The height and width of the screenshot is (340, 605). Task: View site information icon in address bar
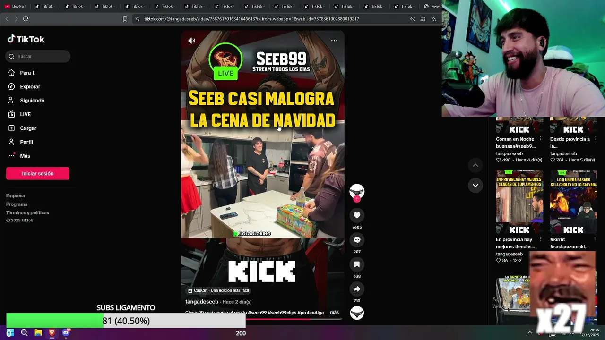137,19
